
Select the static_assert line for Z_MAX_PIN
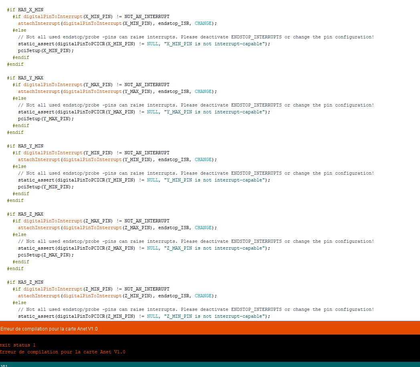pos(144,248)
